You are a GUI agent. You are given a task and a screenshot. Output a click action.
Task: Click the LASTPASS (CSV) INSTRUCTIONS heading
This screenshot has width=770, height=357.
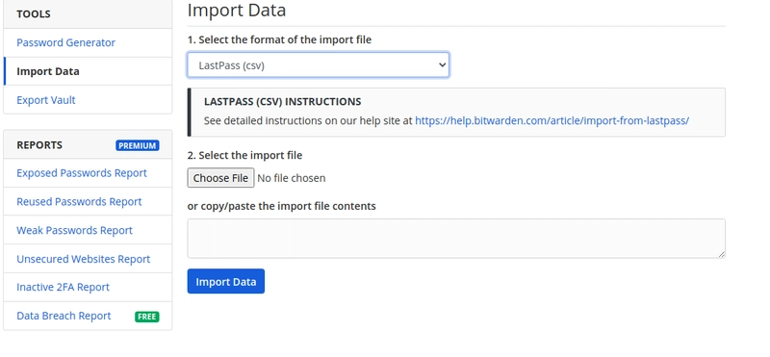[x=282, y=102]
